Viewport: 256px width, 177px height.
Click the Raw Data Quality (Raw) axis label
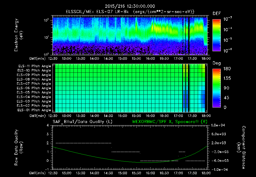coord(18,147)
